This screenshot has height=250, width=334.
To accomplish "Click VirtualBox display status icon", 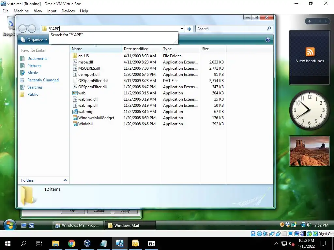I will (x=290, y=234).
